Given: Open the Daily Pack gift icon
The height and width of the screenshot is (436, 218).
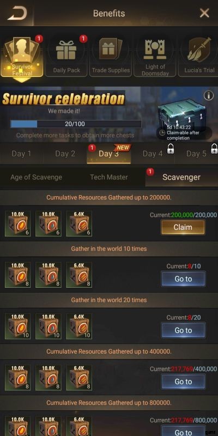Looking at the screenshot, I should coord(66,57).
